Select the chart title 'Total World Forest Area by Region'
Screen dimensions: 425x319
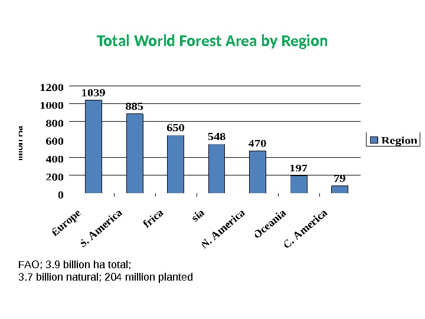tap(212, 41)
